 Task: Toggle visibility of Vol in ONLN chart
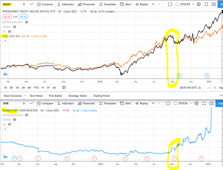pyautogui.click(x=9, y=31)
